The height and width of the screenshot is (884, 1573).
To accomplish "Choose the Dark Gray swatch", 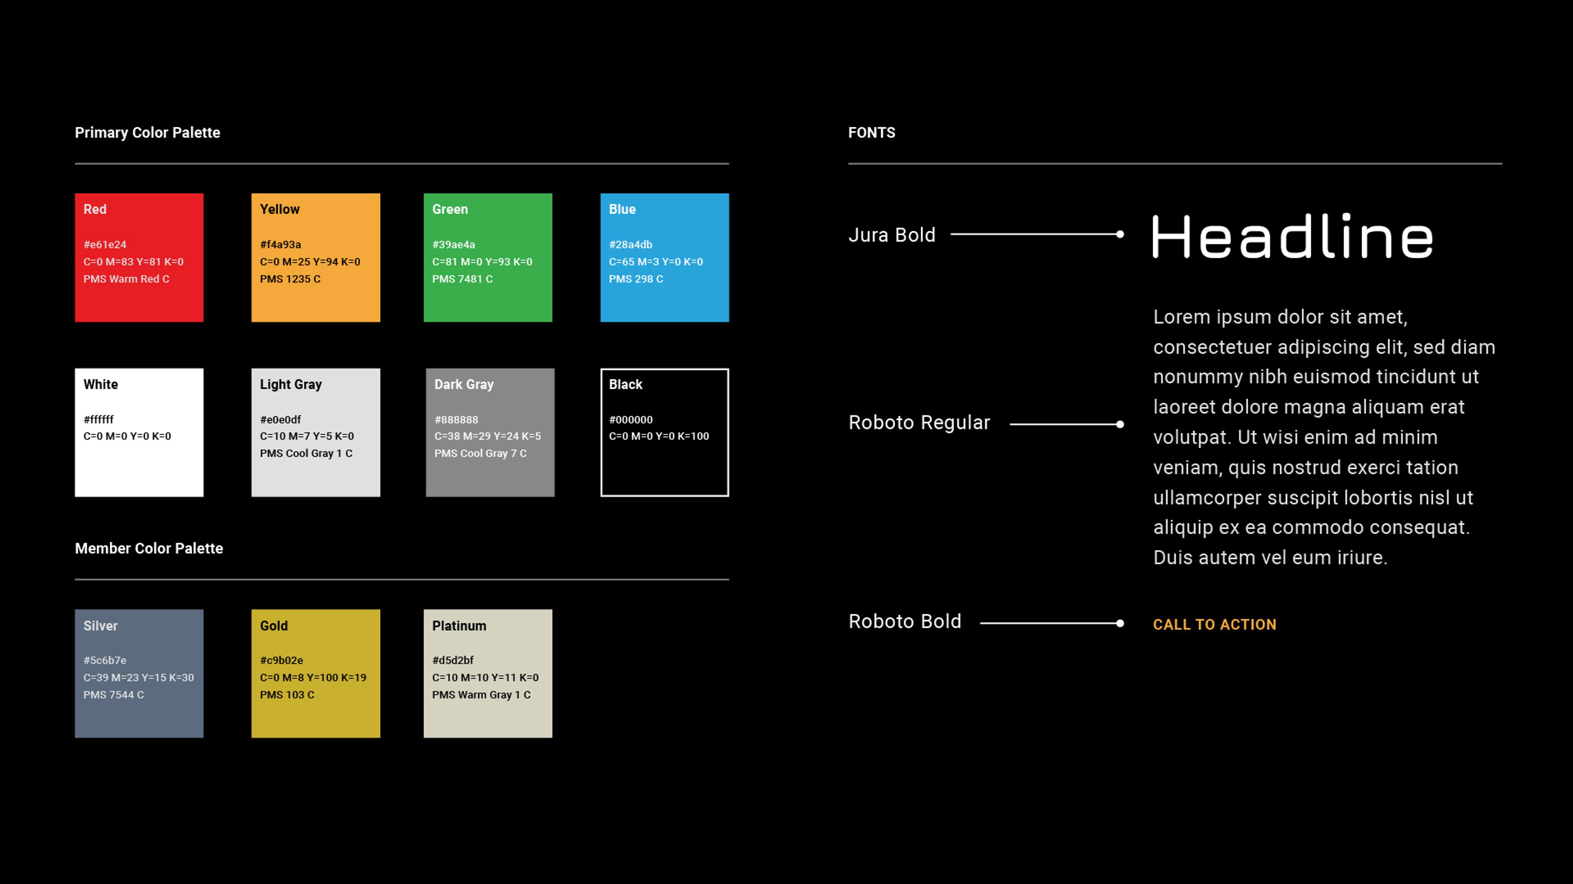I will 490,432.
